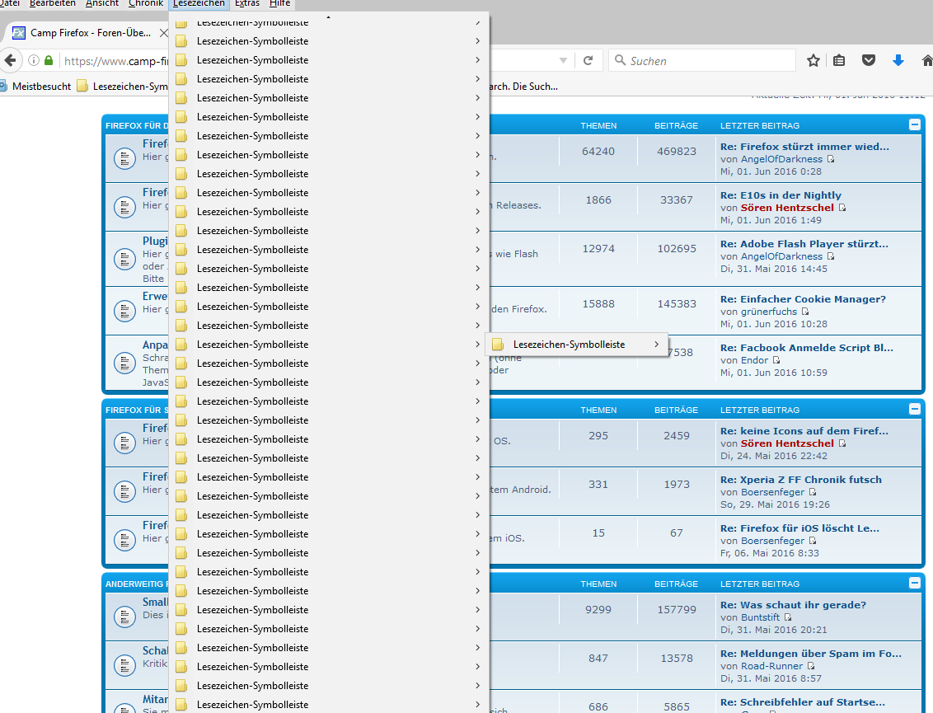Screen dimensions: 933x713
Task: Collapse the third forum category with minus button
Action: [x=914, y=583]
